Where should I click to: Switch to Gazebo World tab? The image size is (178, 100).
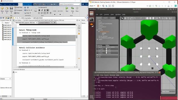click(x=99, y=18)
